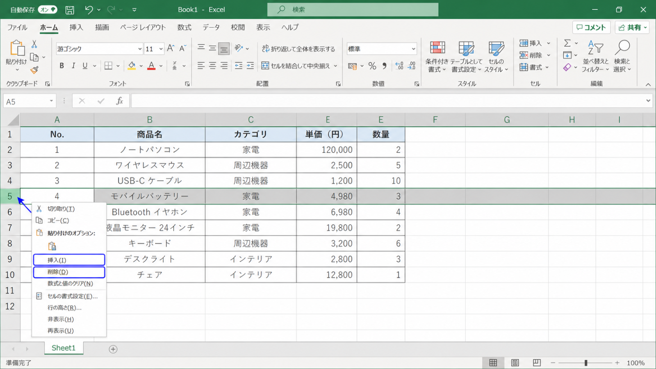
Task: Open the font size dropdown
Action: coord(161,49)
